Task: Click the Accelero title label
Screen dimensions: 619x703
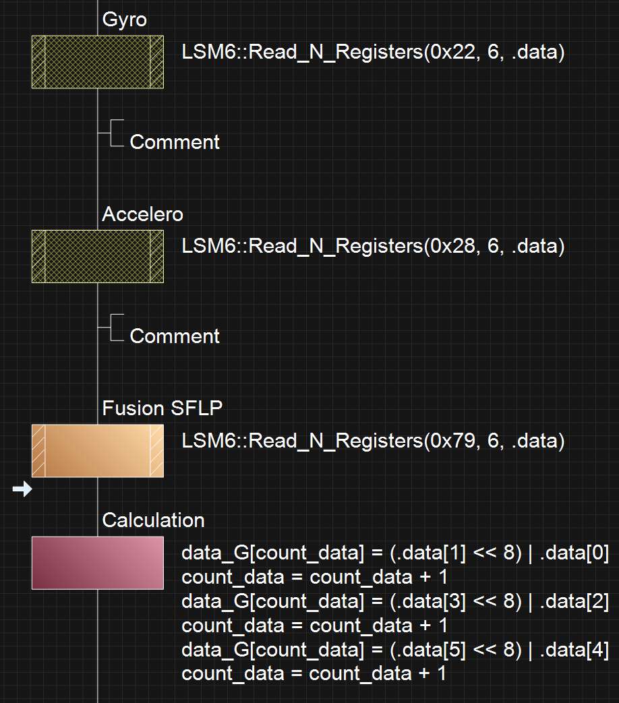Action: click(x=142, y=214)
